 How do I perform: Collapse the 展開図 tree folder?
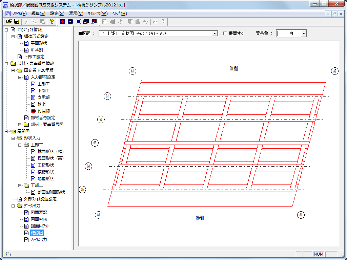coord(6,131)
